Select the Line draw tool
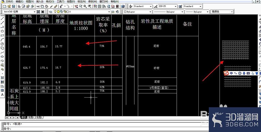 [x=2, y=18]
